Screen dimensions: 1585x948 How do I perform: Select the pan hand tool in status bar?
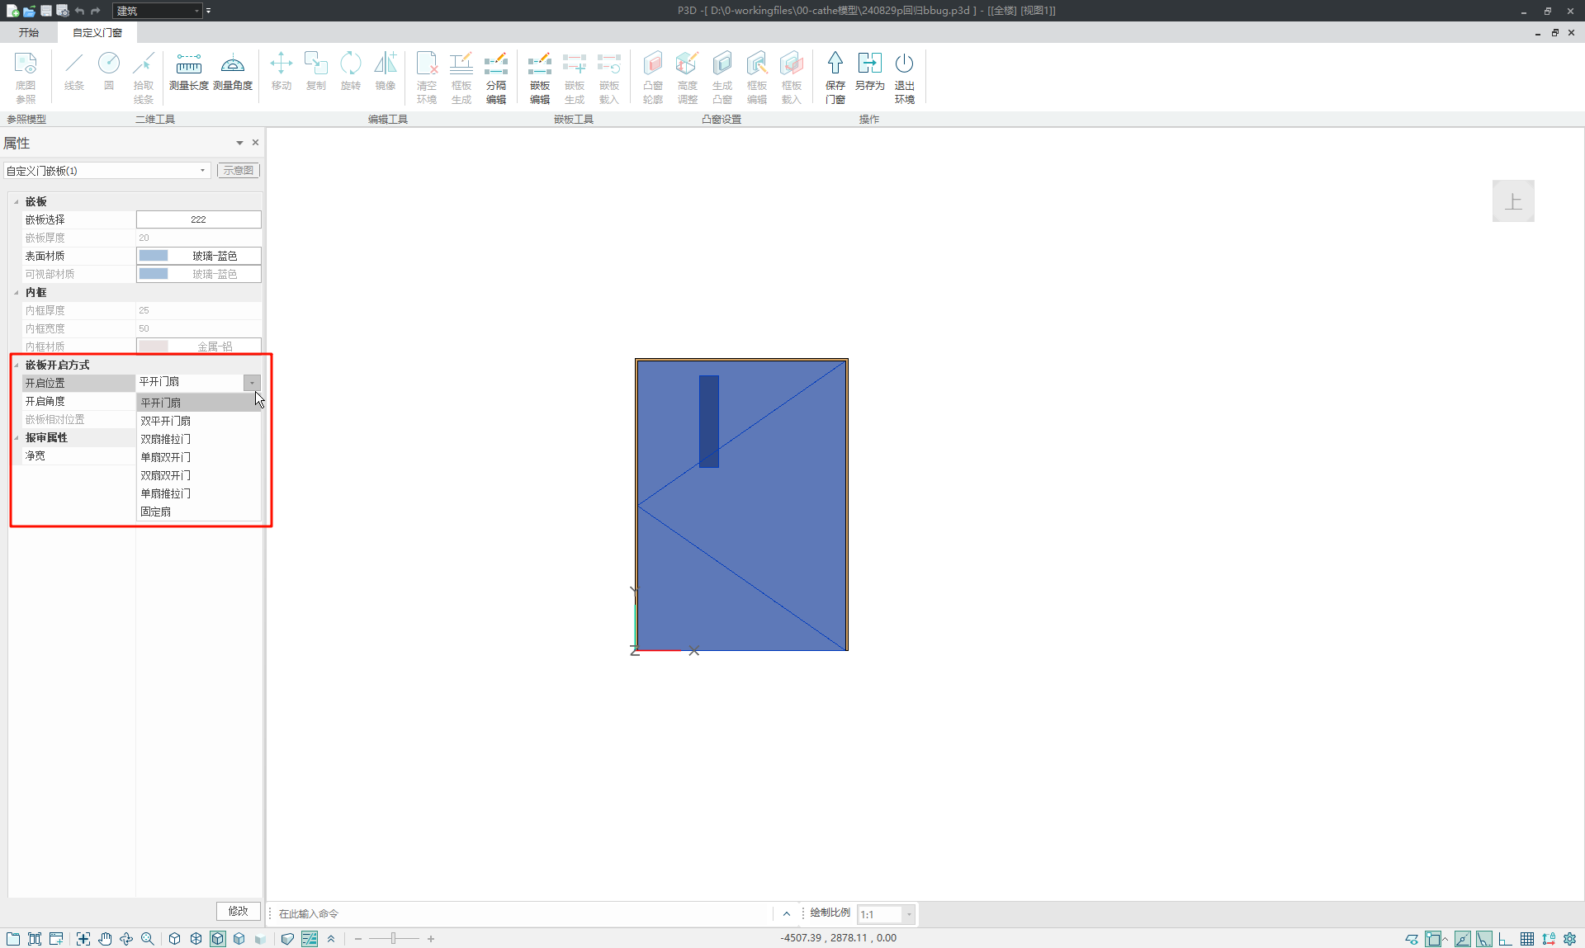[x=105, y=938]
